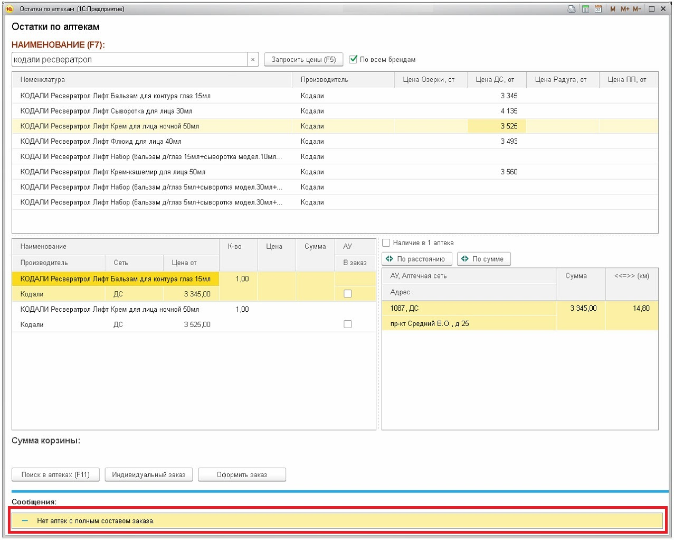674x540 pixels.
Task: Open the calculator from title bar
Action: coord(585,9)
